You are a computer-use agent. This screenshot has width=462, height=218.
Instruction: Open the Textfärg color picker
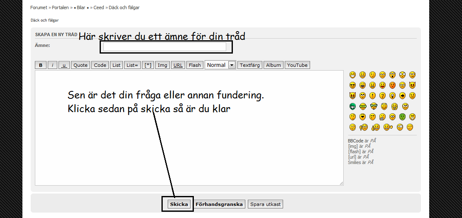250,65
